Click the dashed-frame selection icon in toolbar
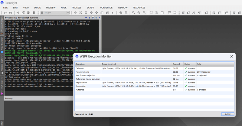This screenshot has width=242, height=126. pos(152,13)
